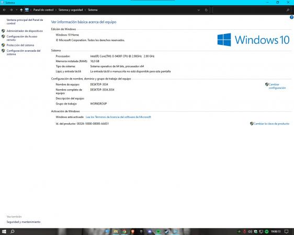Select the product ID 00326-10000-00000-AA831
294x235 pixels.
click(x=93, y=124)
